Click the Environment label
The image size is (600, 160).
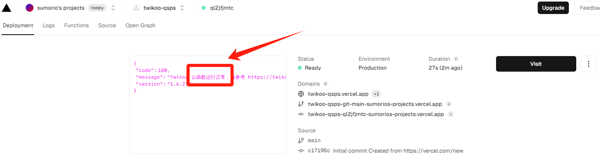[374, 59]
